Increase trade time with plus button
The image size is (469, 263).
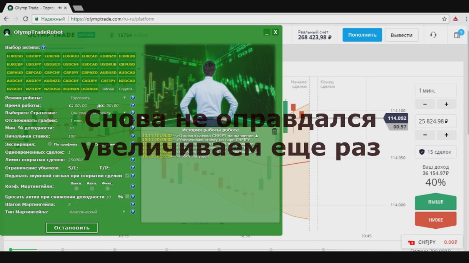pos(446,104)
